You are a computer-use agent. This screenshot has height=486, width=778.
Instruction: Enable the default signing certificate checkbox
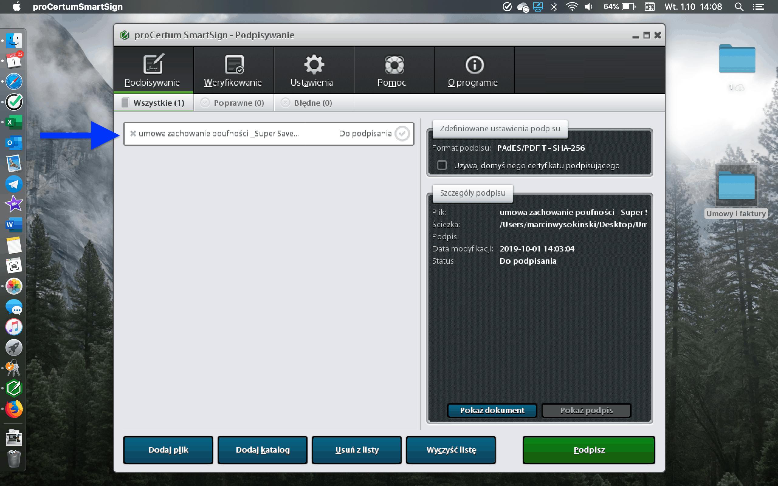click(x=442, y=165)
